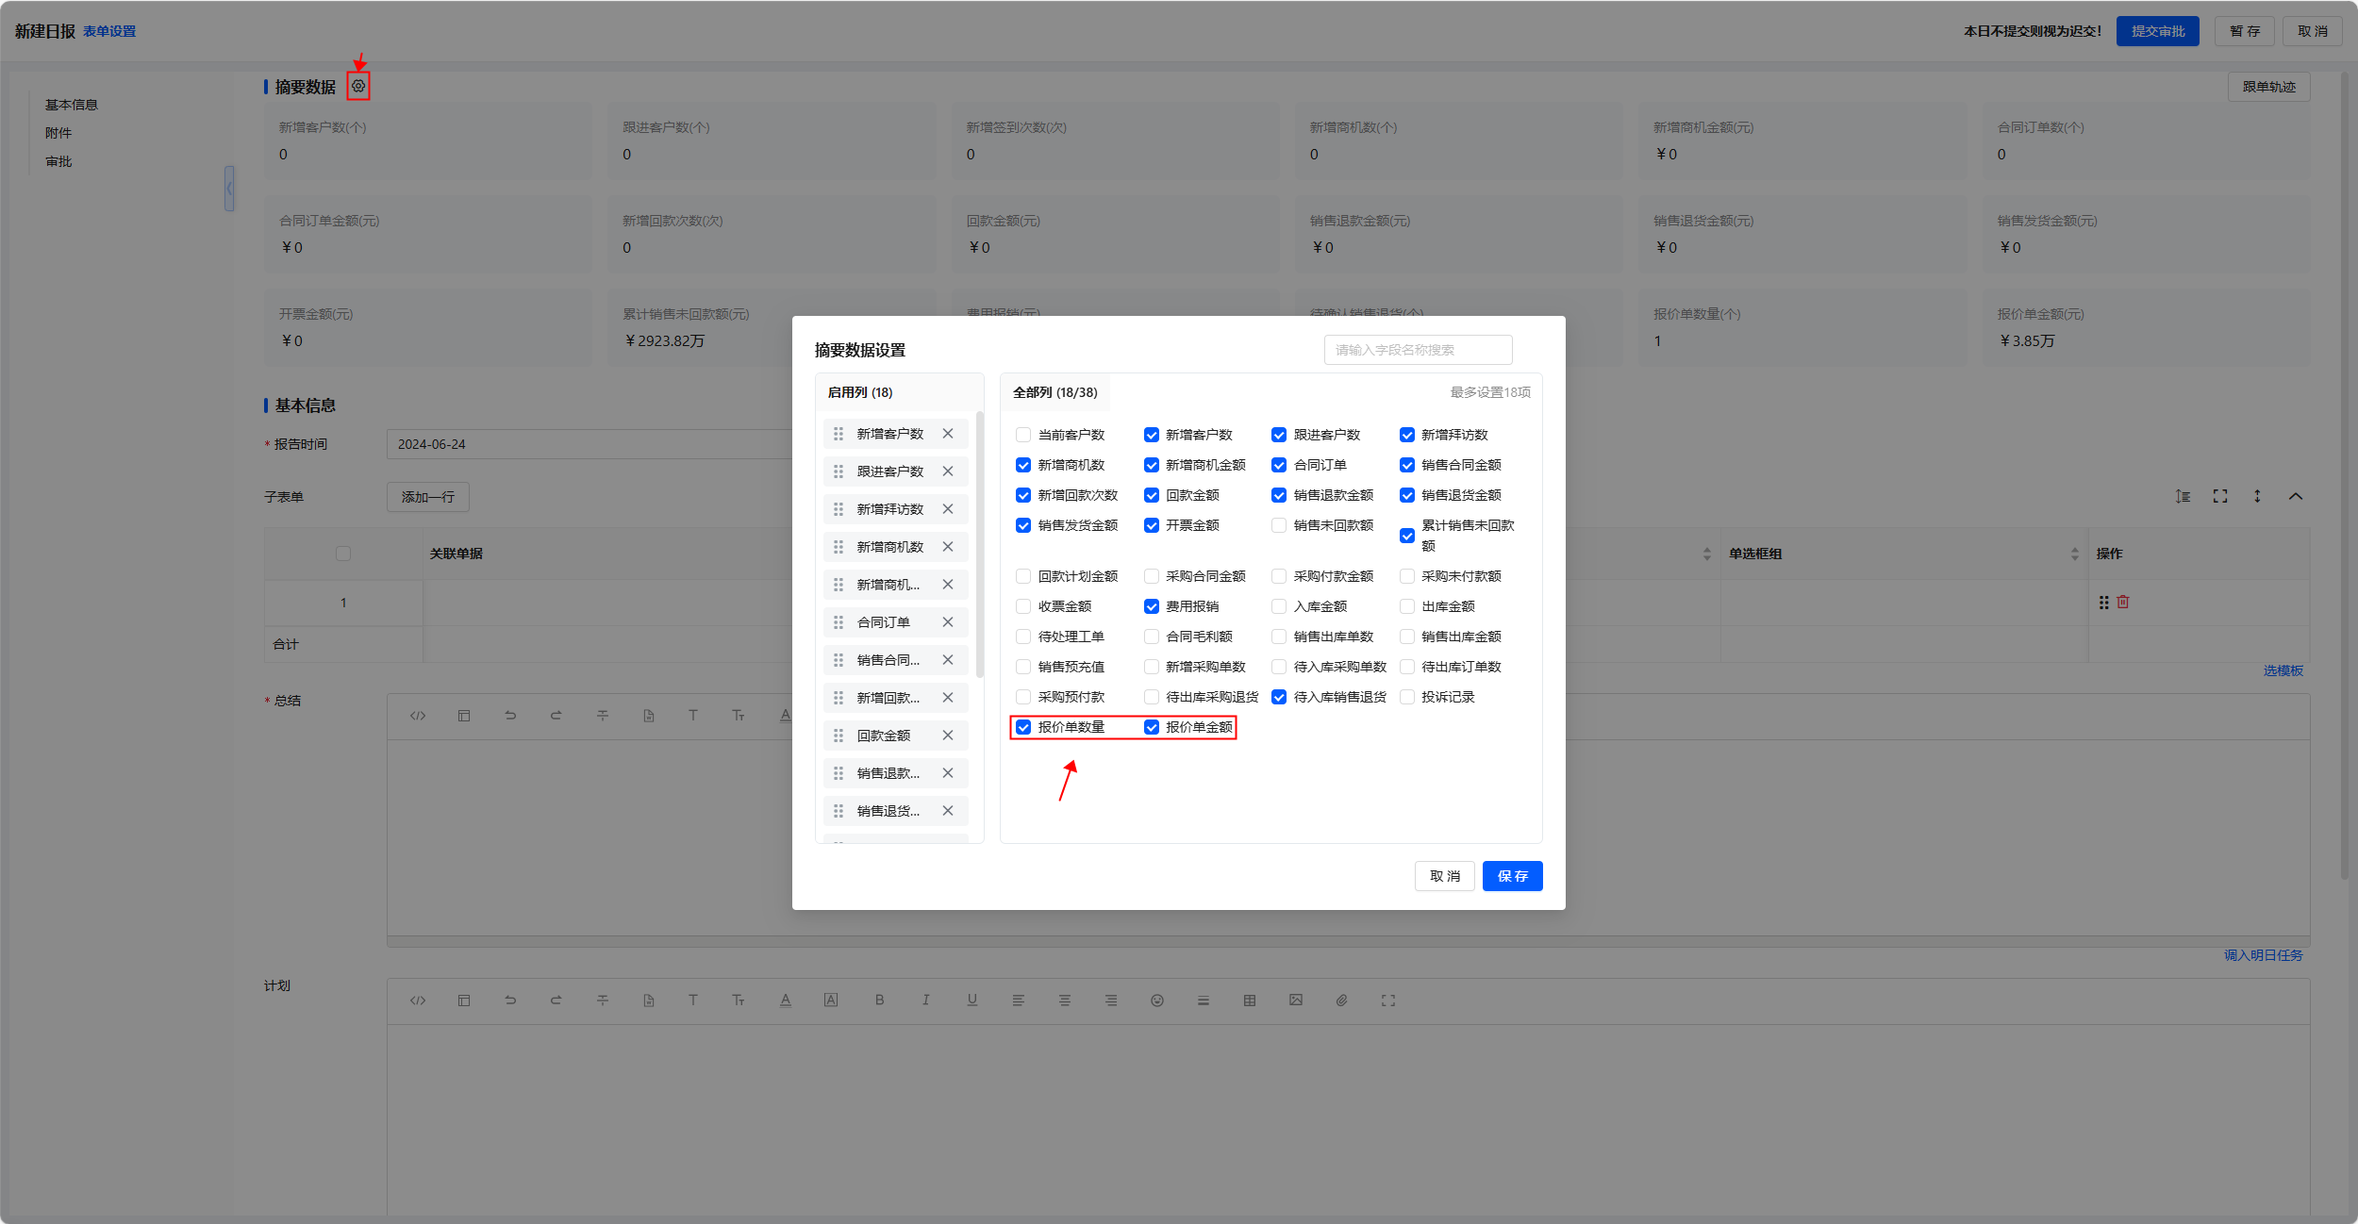
Task: Toggle italic in 计划 toolbar
Action: pos(925,1001)
